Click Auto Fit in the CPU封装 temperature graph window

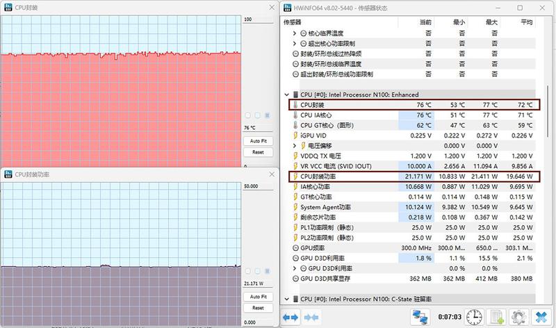pyautogui.click(x=258, y=141)
